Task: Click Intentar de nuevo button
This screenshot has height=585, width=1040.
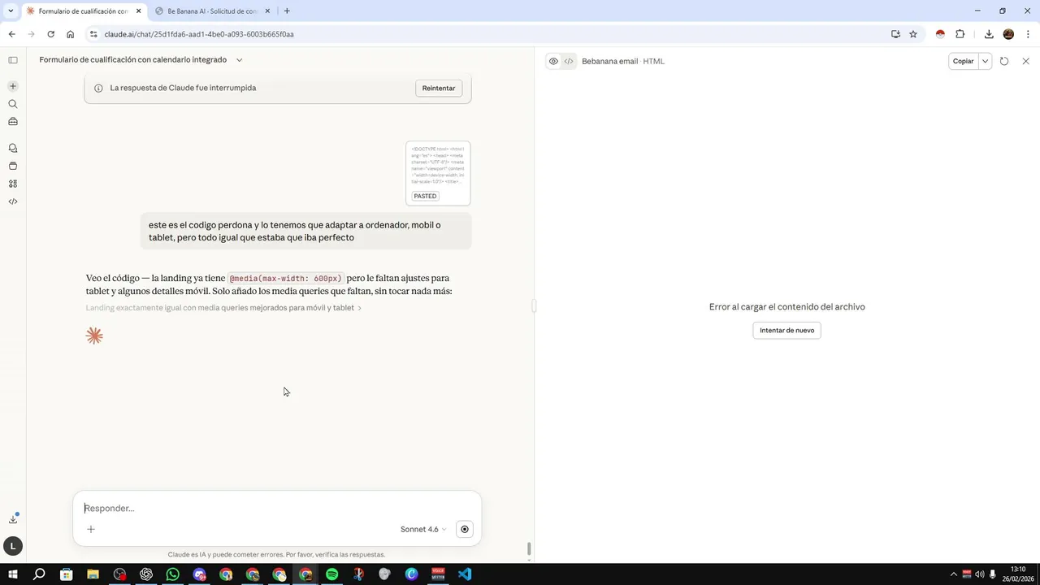Action: (786, 330)
